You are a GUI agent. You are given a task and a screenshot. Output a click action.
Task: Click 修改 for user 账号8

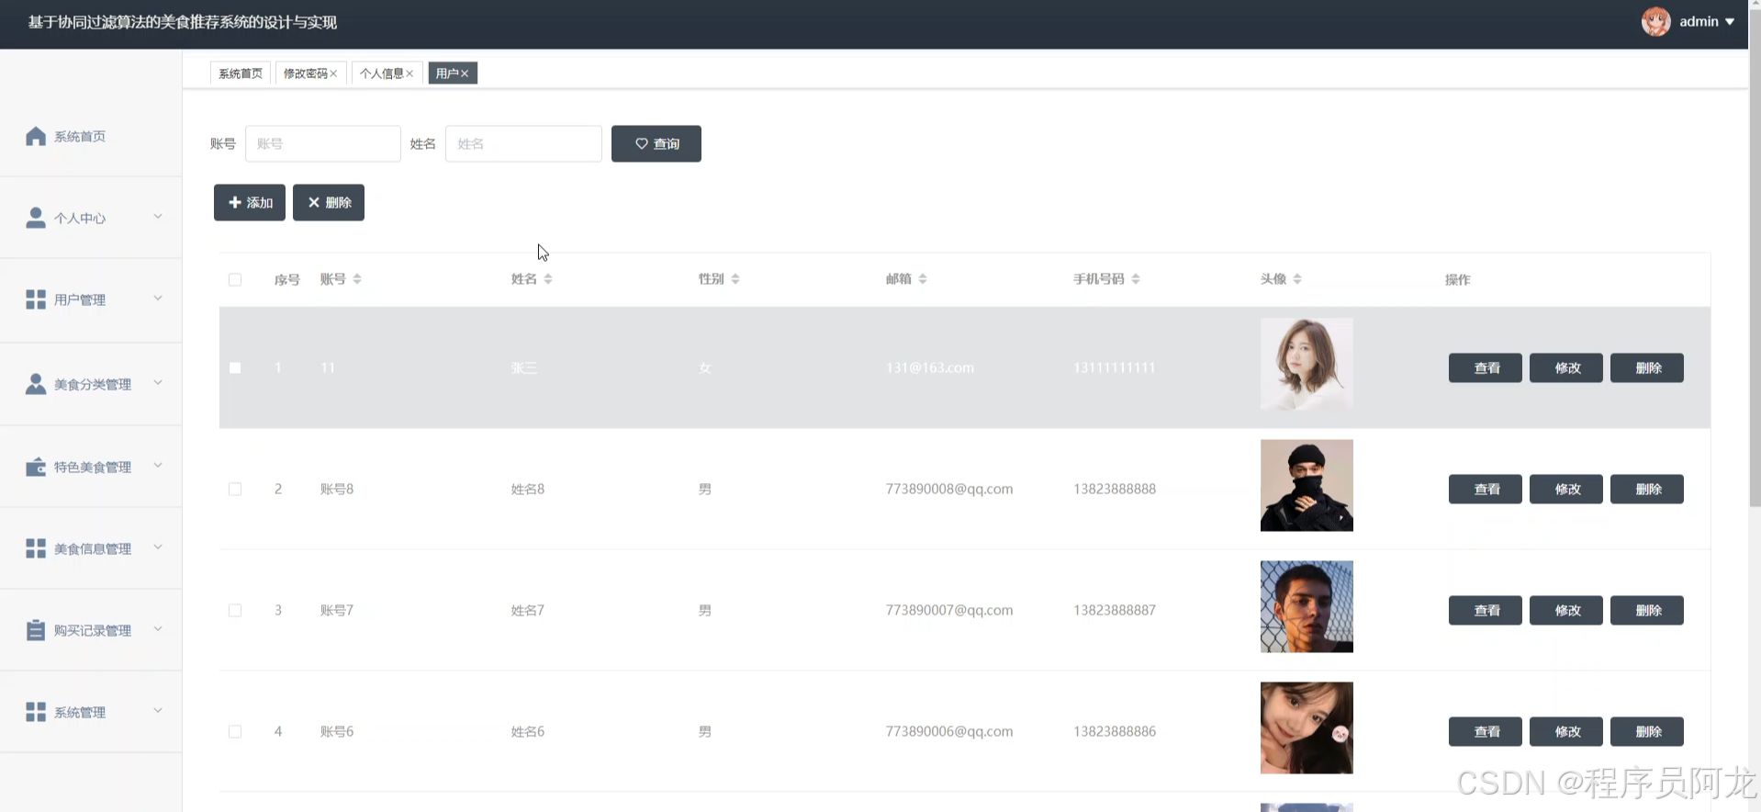point(1566,489)
